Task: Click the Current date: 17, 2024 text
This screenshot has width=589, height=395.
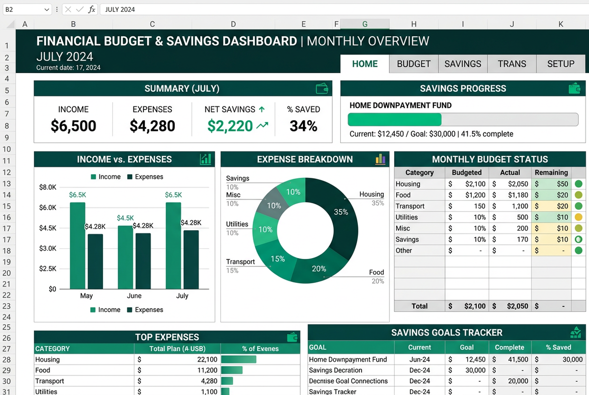Action: coord(68,68)
